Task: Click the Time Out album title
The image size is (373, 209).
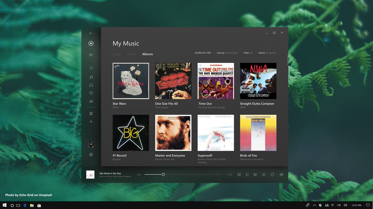Action: (x=205, y=104)
